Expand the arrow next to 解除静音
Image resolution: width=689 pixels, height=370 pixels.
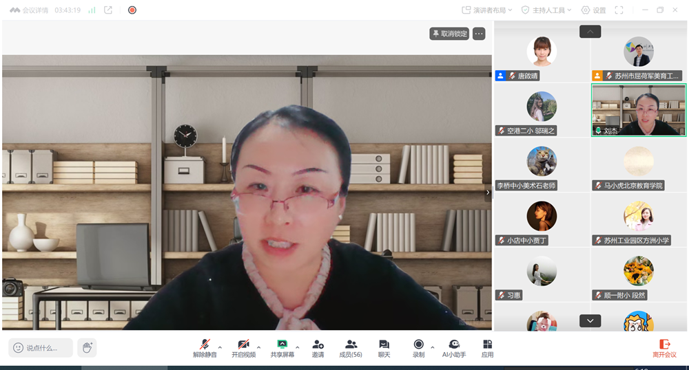(220, 347)
